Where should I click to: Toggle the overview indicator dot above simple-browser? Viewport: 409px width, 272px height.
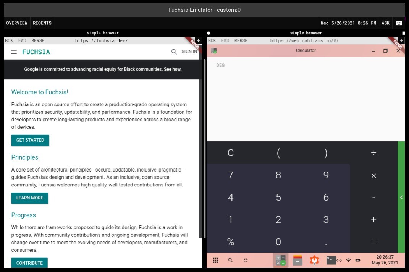[x=209, y=33]
